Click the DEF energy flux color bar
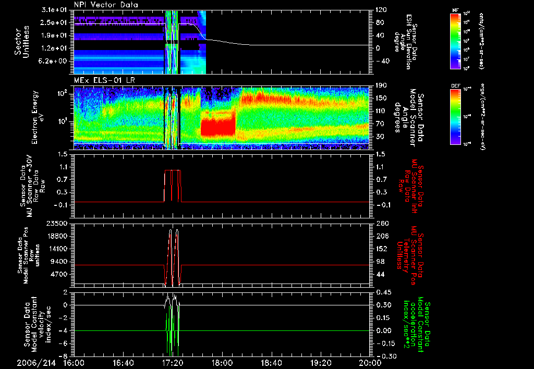 coord(455,117)
